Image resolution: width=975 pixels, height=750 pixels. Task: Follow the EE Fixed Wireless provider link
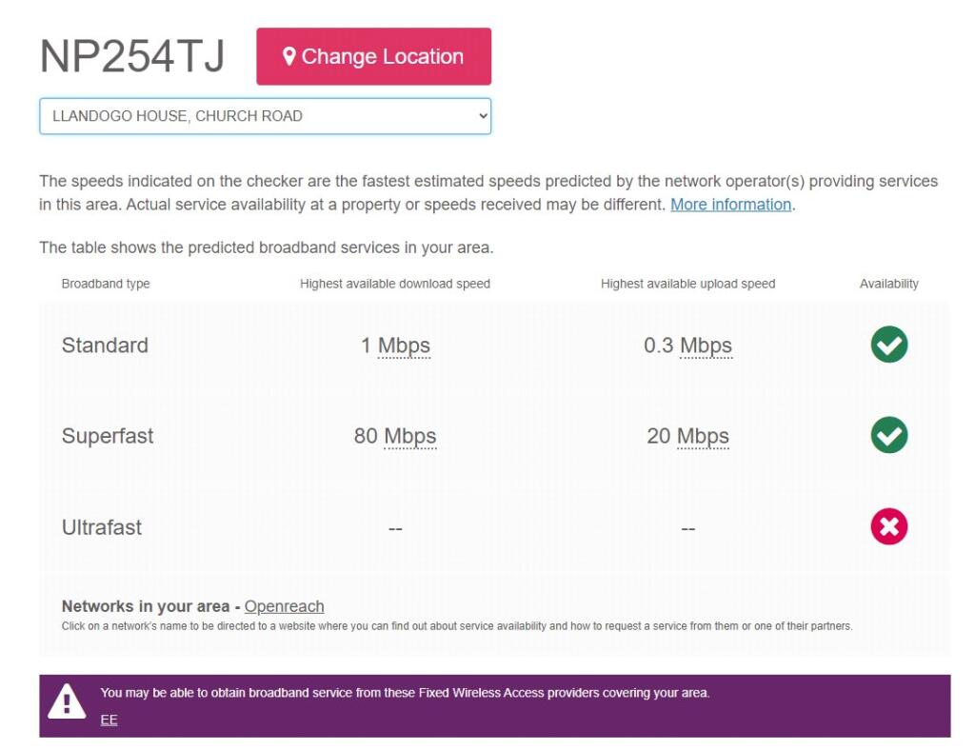109,720
